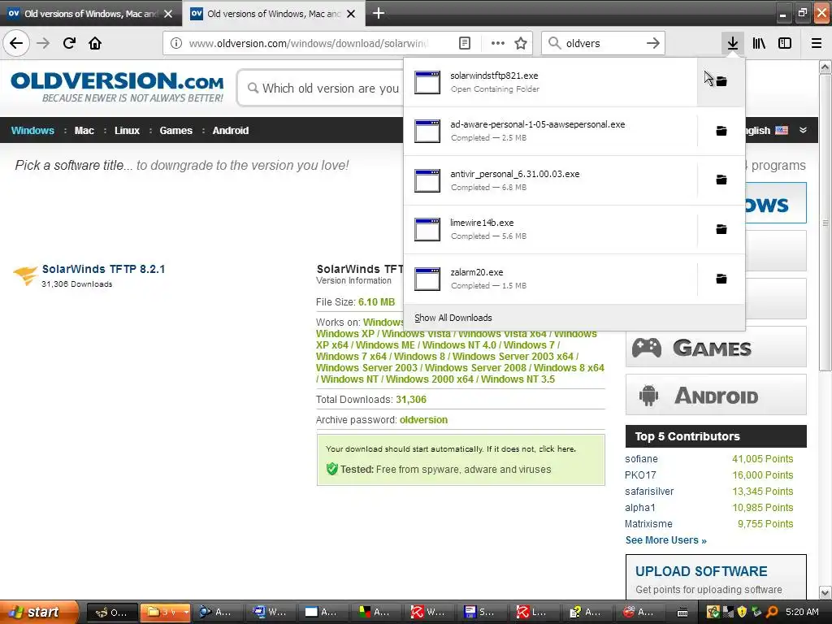Click the search go arrow in search bar
Screen dimensions: 832x624
click(653, 43)
